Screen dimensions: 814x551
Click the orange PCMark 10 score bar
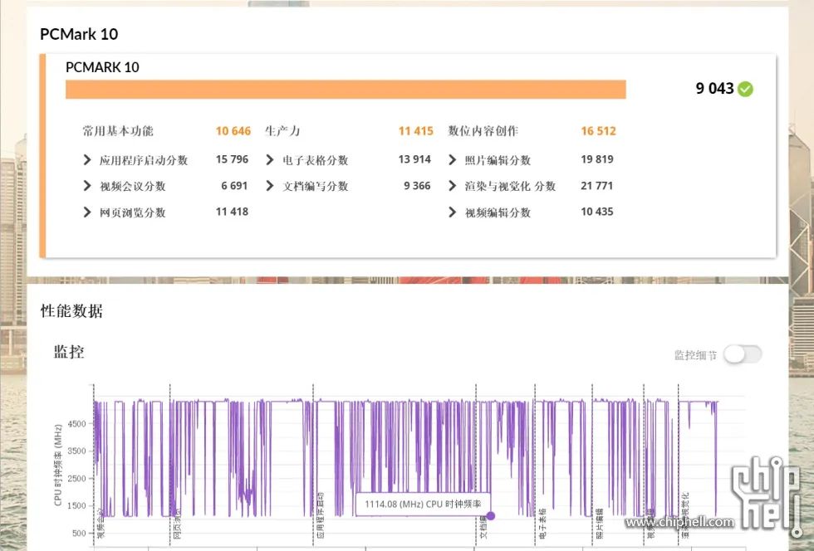(346, 90)
